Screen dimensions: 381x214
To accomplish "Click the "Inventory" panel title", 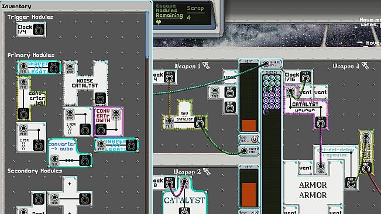I will (16, 6).
